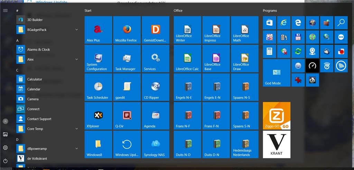Open the CD Ripper tile

(x=156, y=87)
